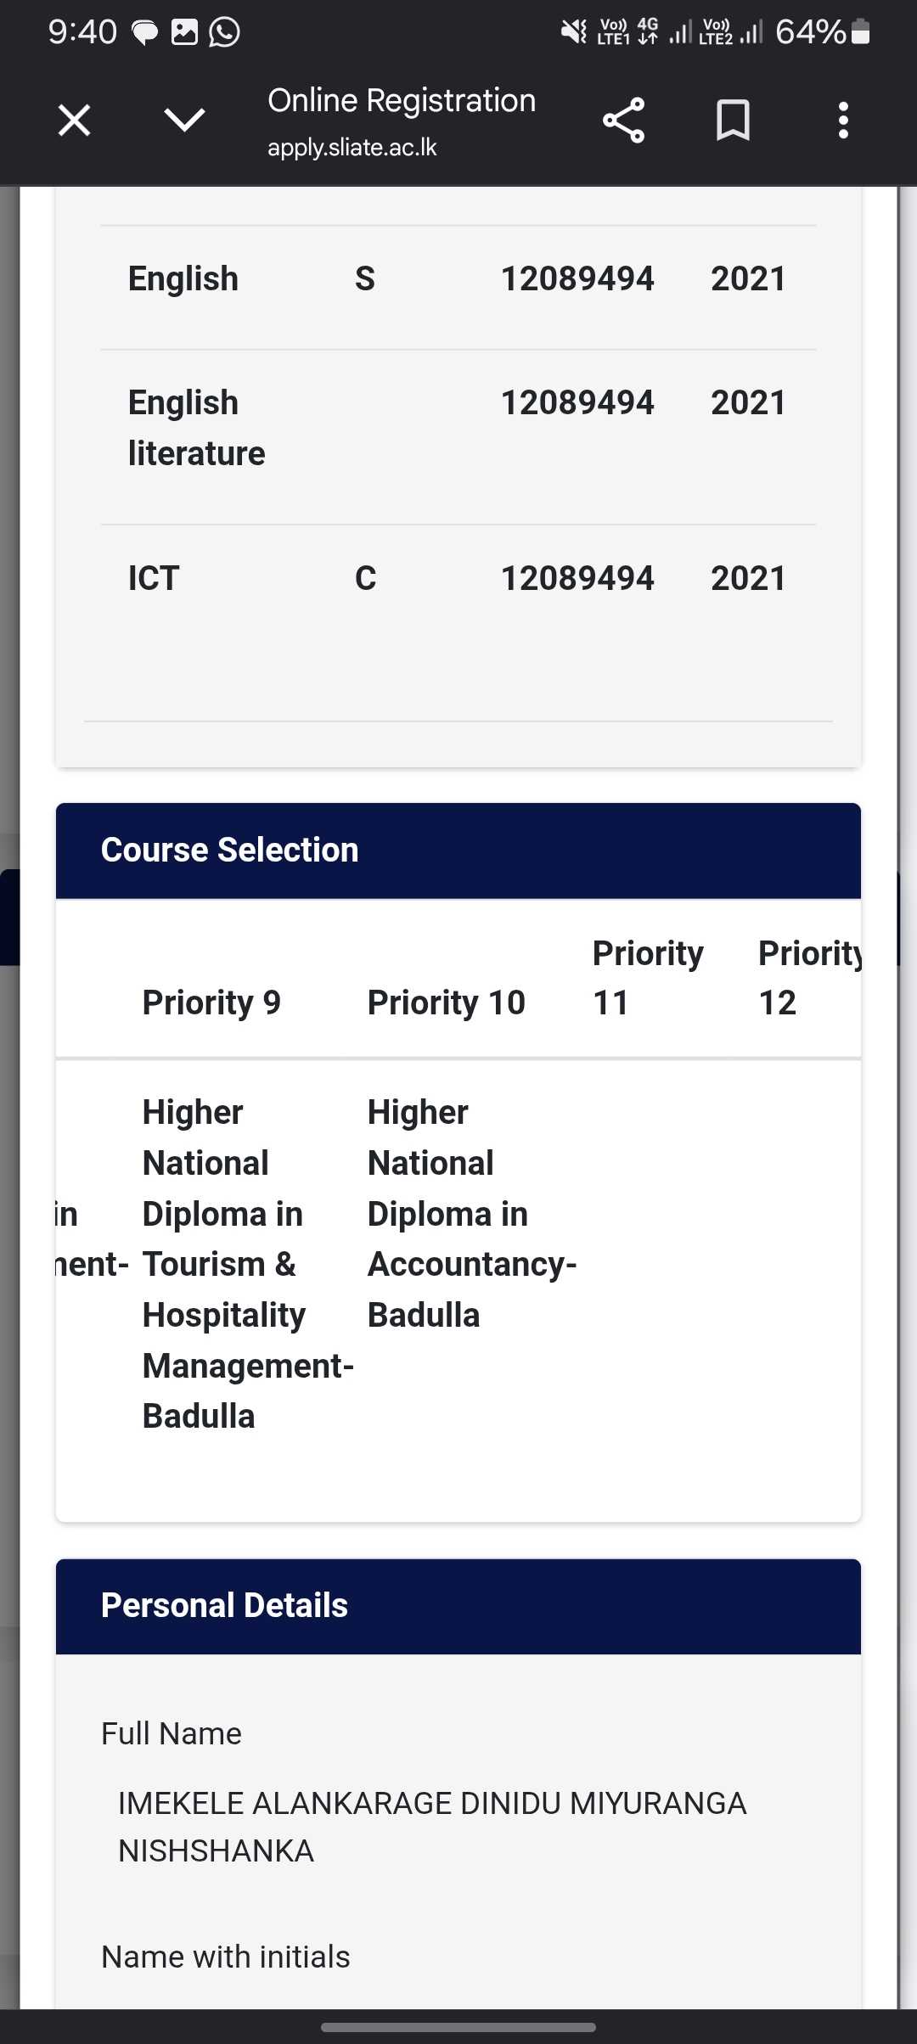This screenshot has width=917, height=2044.
Task: Tap the WhatsApp notification icon in status bar
Action: click(225, 32)
